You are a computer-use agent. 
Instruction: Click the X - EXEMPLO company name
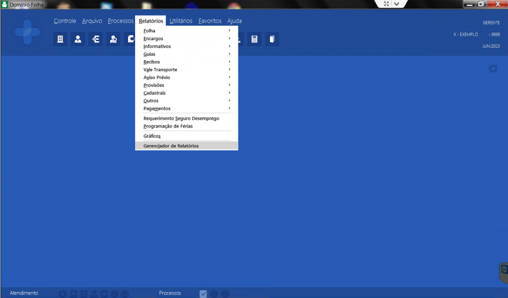tap(465, 34)
